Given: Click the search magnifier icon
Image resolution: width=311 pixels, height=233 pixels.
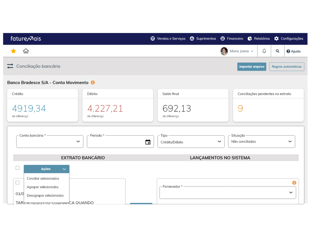Looking at the screenshot, I should pyautogui.click(x=277, y=51).
